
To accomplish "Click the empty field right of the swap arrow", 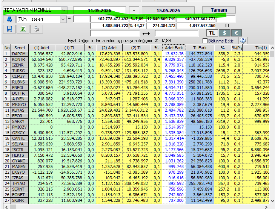I will point(177,33).
